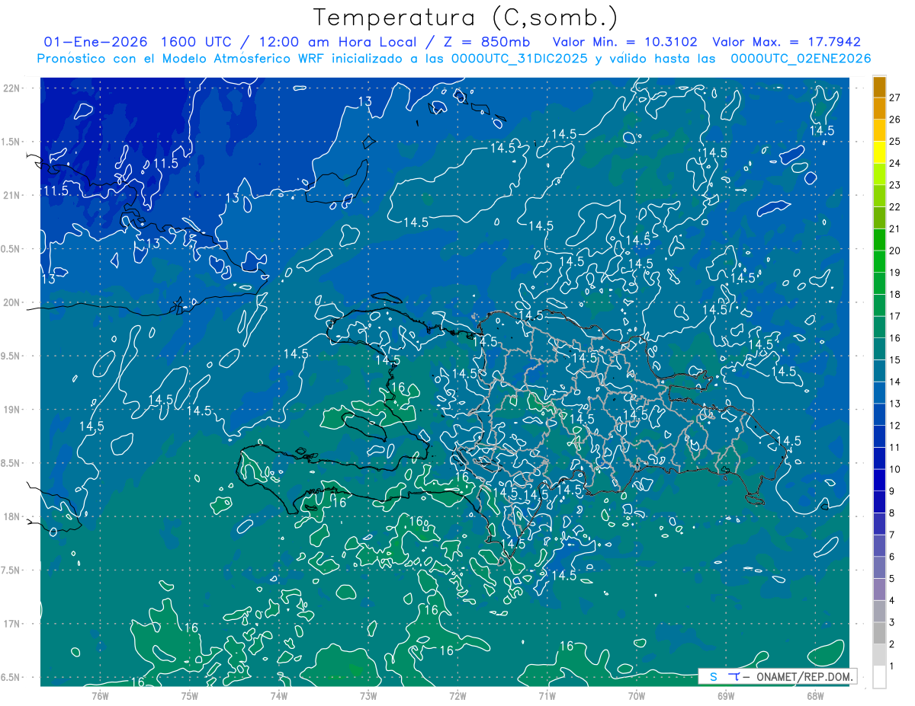Click the "Valor Max. = 17.7942" value
This screenshot has width=915, height=706.
tap(786, 42)
